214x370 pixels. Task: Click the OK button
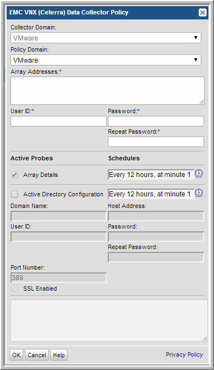[x=16, y=355]
